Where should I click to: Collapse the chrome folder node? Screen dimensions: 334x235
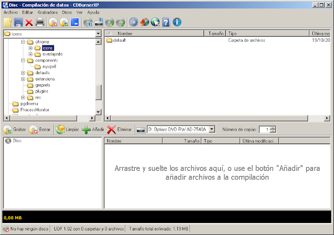click(x=23, y=42)
